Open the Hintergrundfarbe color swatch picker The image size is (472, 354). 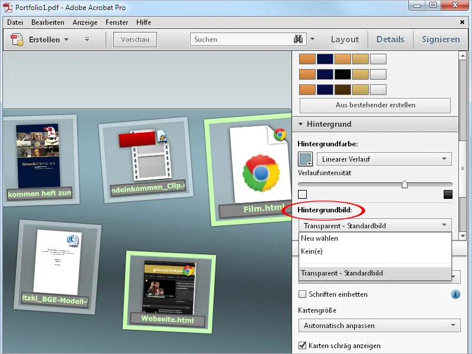(x=305, y=159)
